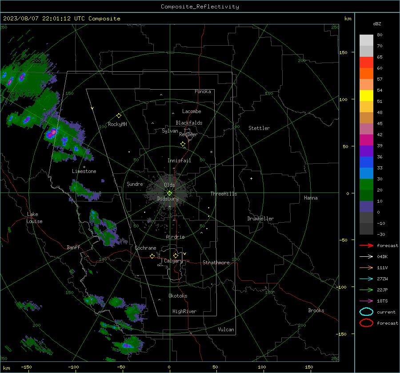Click the Limestone label
This screenshot has height=373, width=400.
pos(84,171)
